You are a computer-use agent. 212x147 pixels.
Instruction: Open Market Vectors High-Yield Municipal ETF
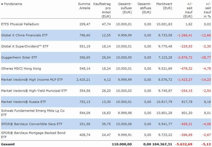point(34,91)
